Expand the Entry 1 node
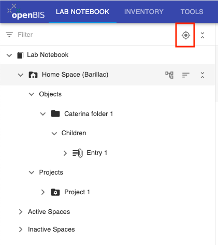 tap(65, 153)
